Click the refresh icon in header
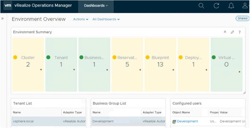 (x=216, y=6)
